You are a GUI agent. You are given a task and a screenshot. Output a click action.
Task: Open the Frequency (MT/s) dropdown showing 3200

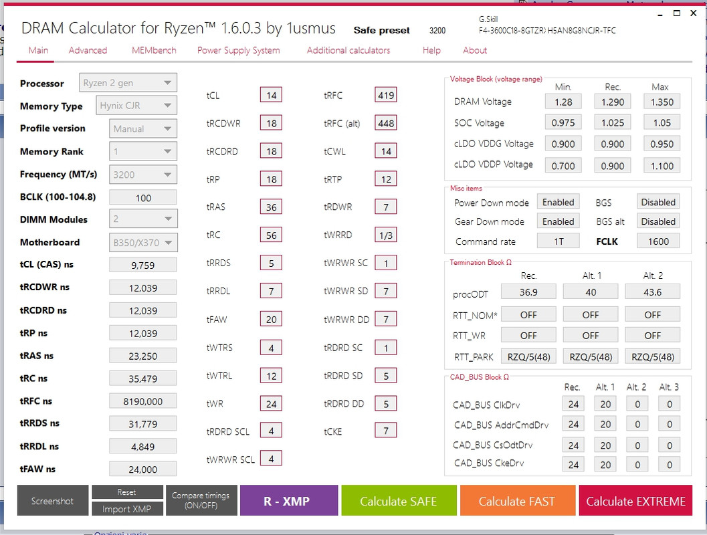143,175
